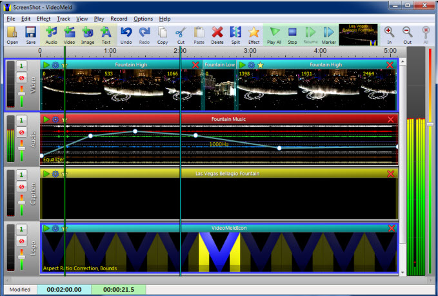The width and height of the screenshot is (438, 296).
Task: Toggle the "1" button on the Logo track
Action: click(x=21, y=229)
